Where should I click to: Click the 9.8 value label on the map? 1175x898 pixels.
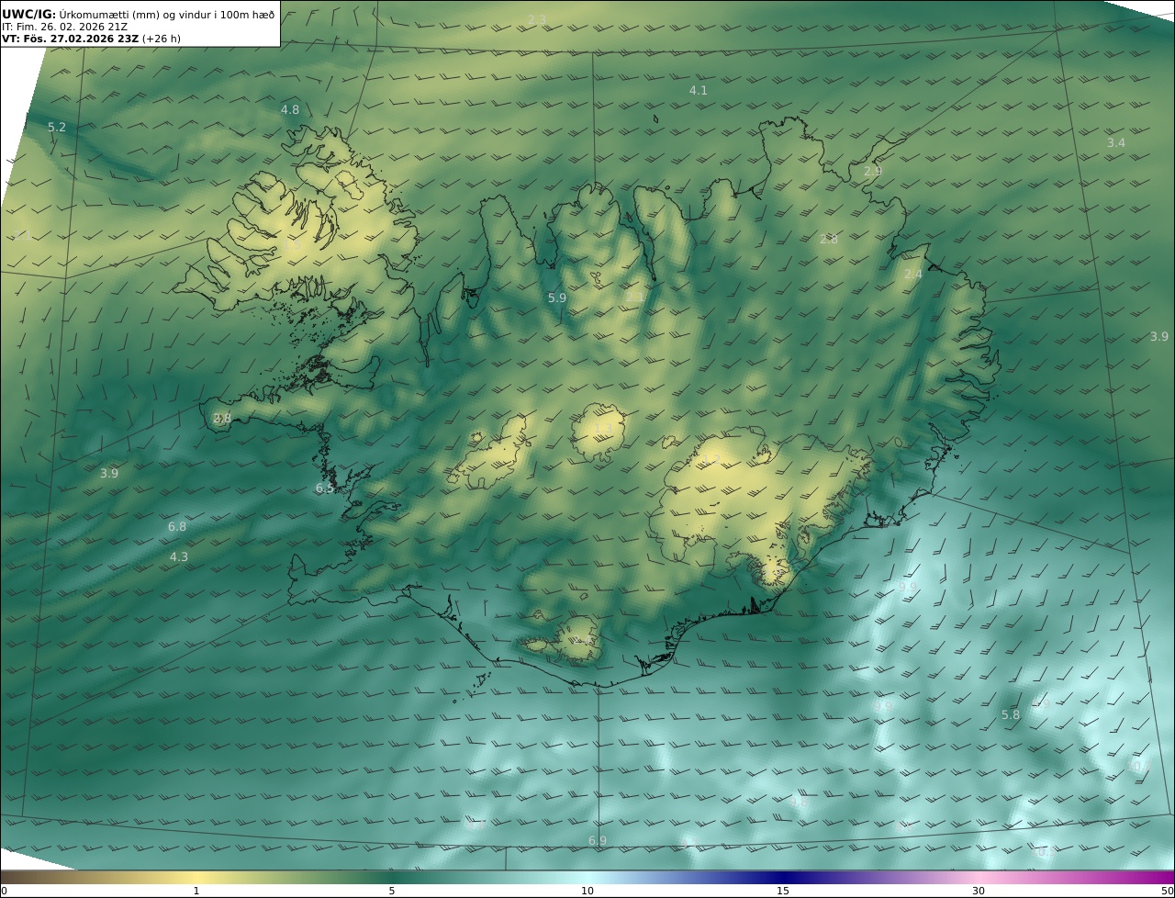pyautogui.click(x=799, y=803)
